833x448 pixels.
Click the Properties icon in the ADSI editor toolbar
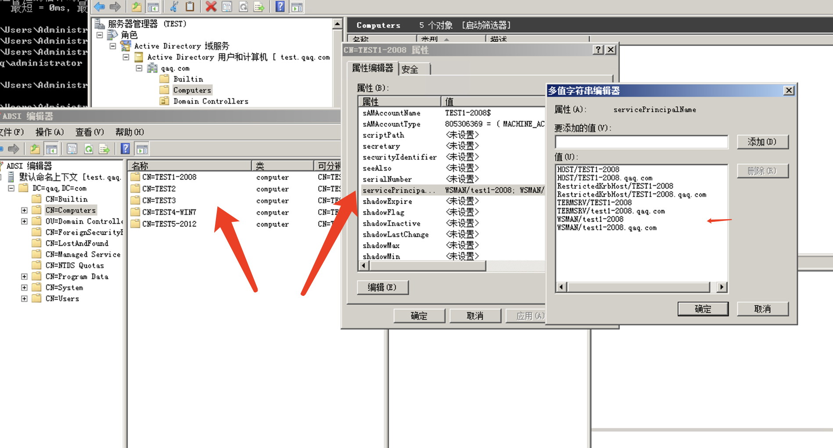pos(71,149)
